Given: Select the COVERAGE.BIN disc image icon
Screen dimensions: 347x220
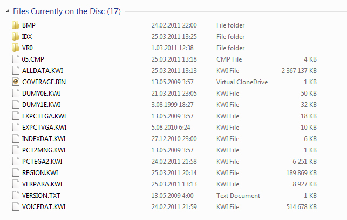Looking at the screenshot, I should 15,82.
